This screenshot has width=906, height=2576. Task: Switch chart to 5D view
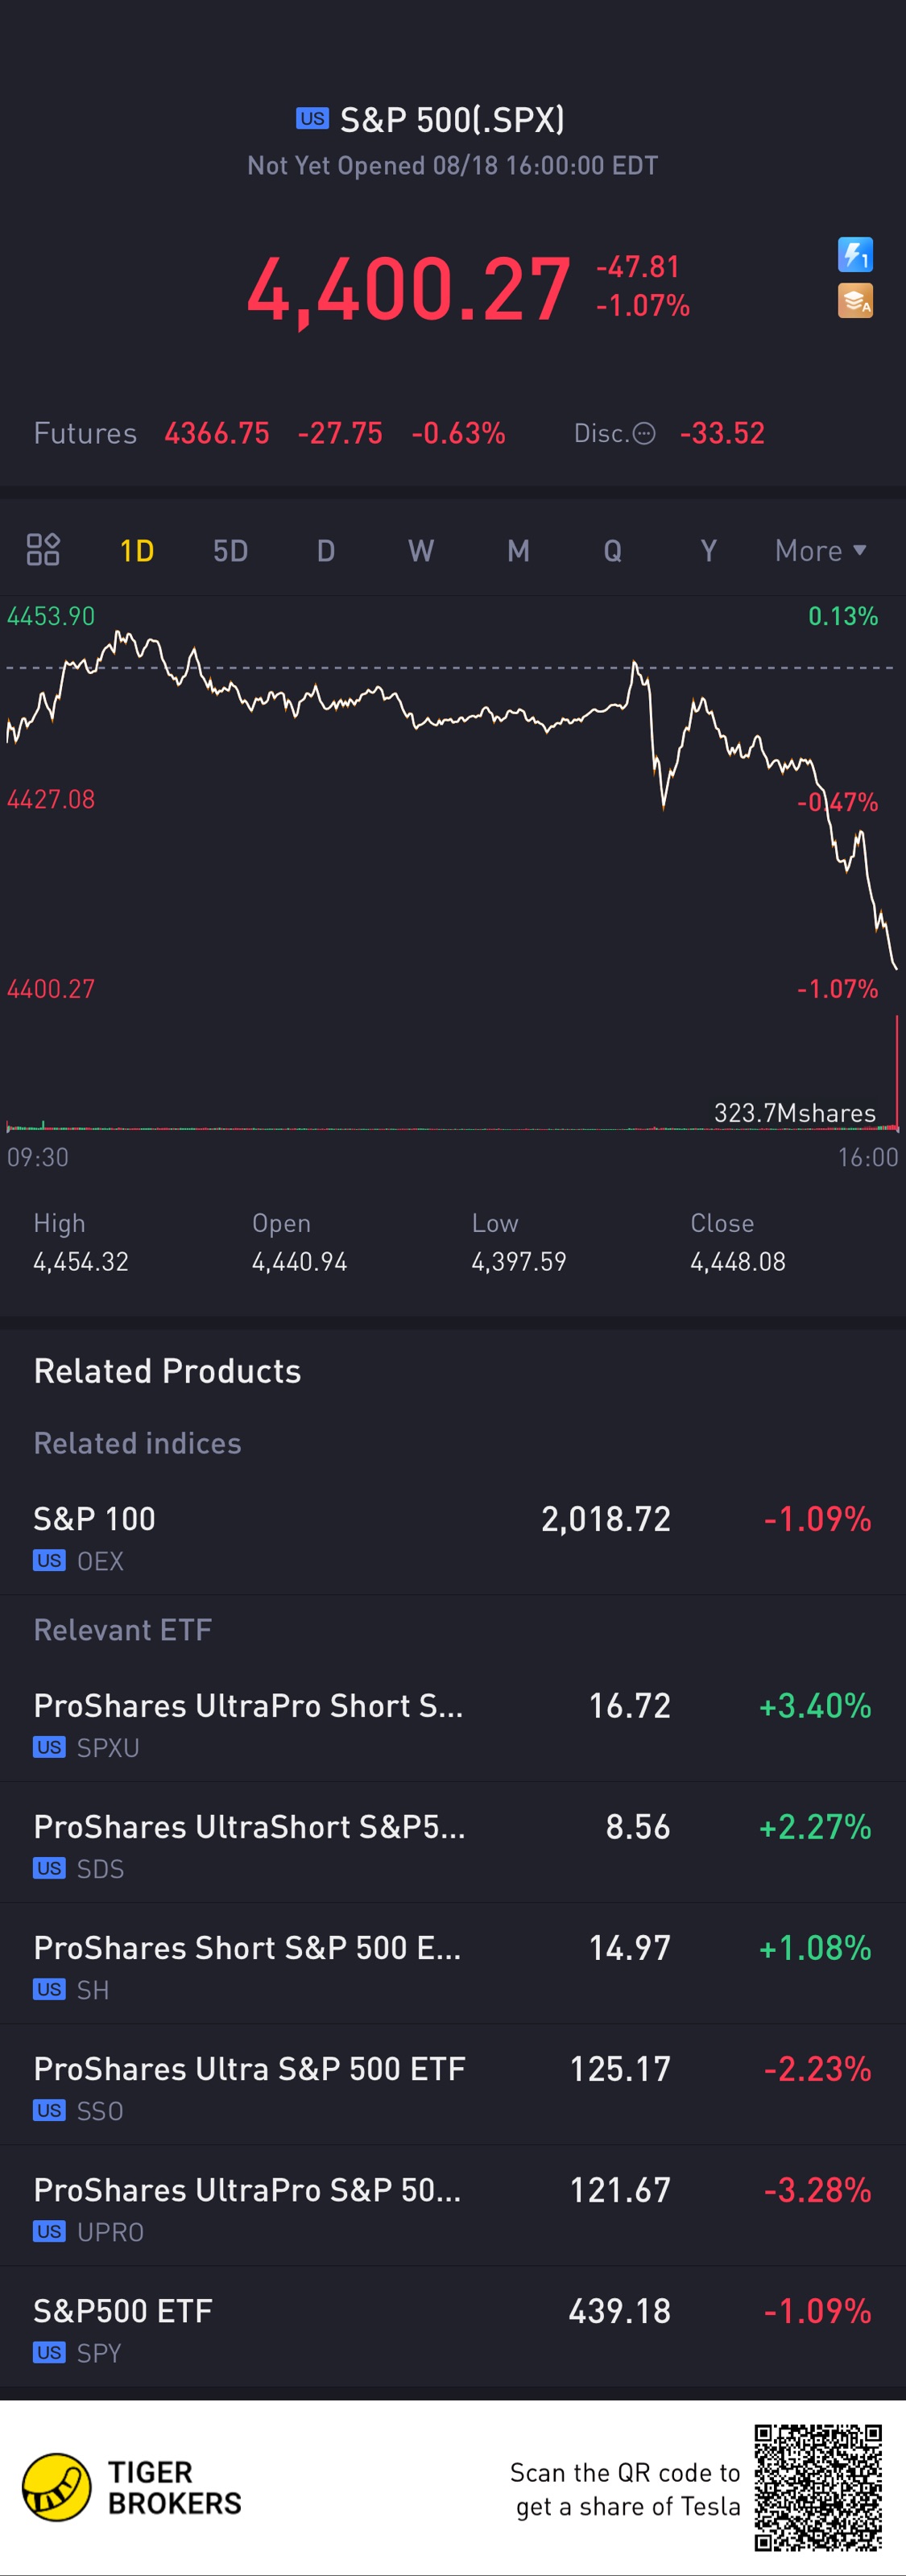click(x=230, y=550)
